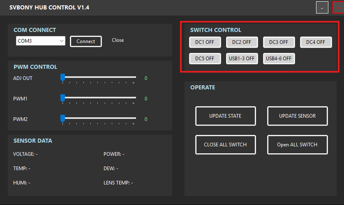Screen dimensions: 344x205
Task: Click the PWM1 slider thumb
Action: click(63, 98)
